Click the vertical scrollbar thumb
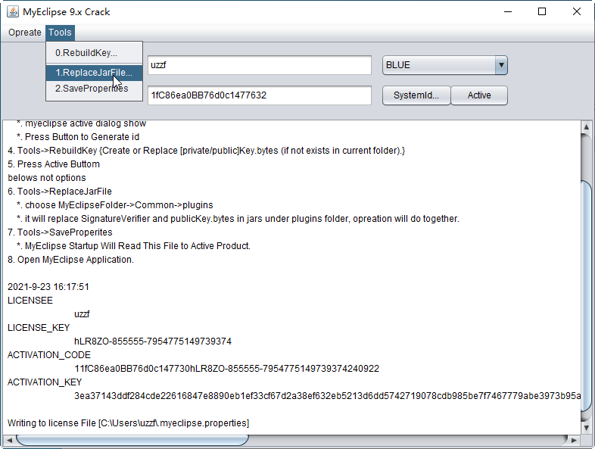Image resolution: width=595 pixels, height=449 pixels. 586,296
